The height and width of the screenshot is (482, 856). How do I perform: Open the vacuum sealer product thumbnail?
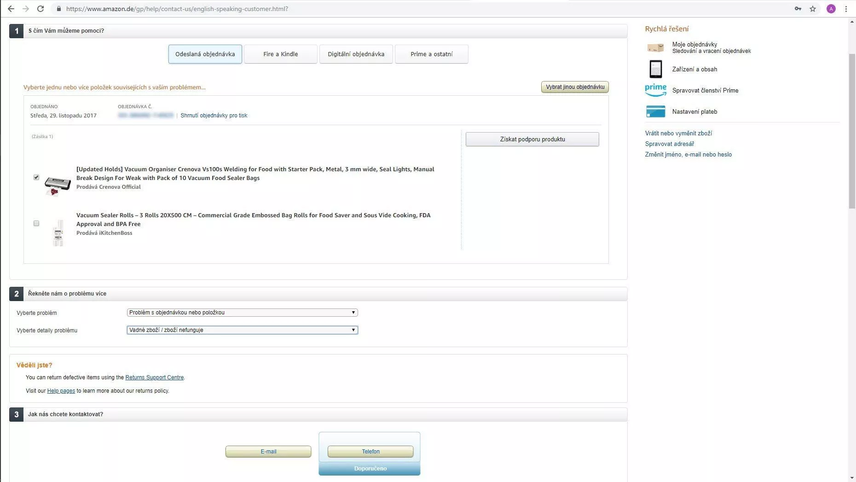58,186
